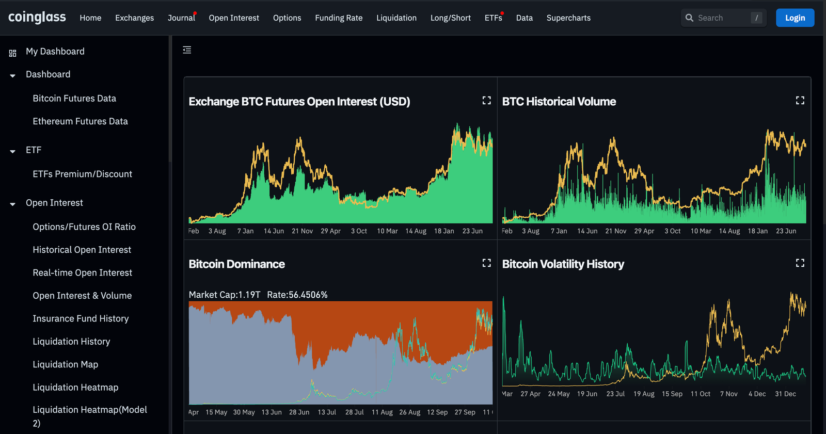The height and width of the screenshot is (434, 826).
Task: Expand Exchange BTC Futures Open Interest chart fullscreen
Action: point(486,101)
